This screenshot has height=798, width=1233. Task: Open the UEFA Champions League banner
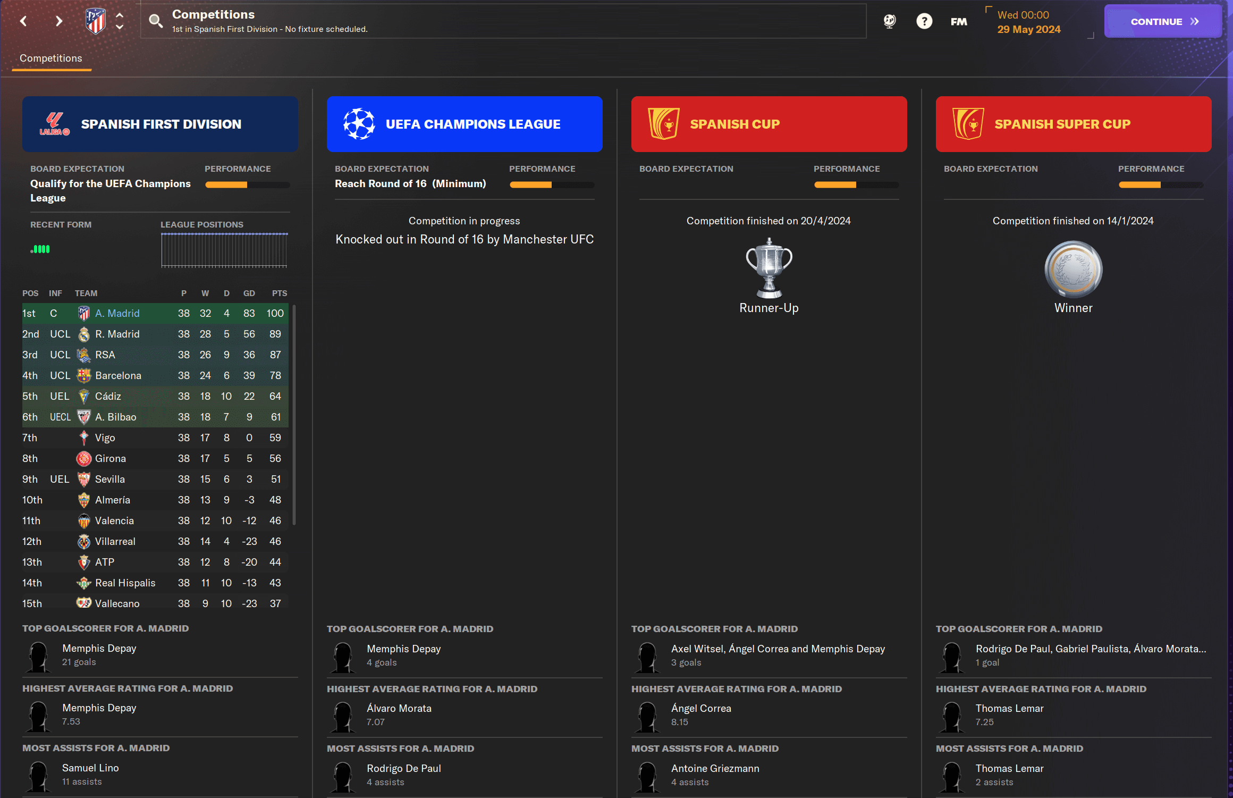coord(465,124)
